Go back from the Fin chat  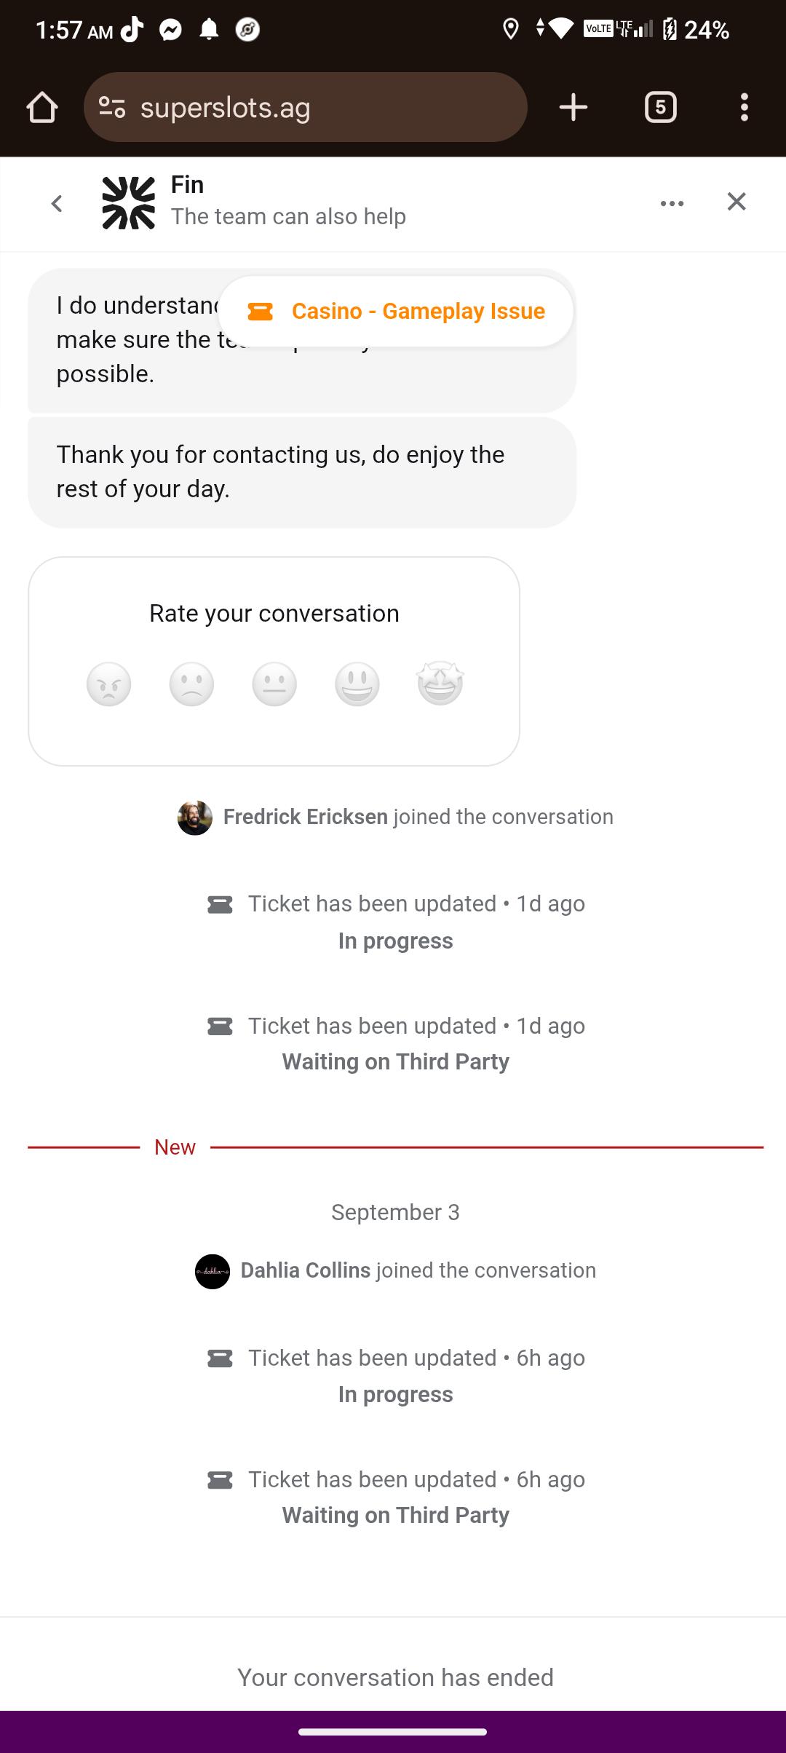click(x=57, y=203)
